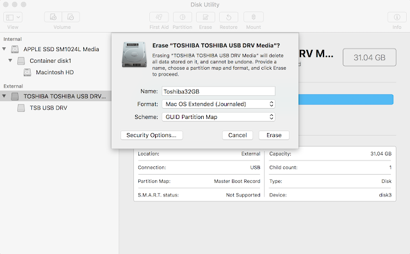
Task: Click the Restore toolbar icon
Action: (229, 17)
